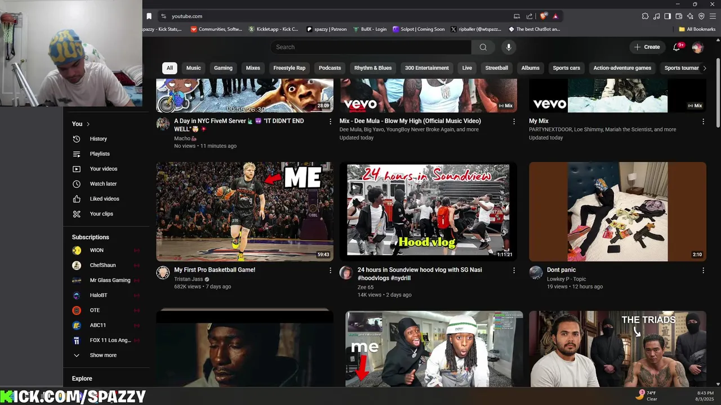
Task: Select the Podcasts filter chip
Action: click(330, 68)
